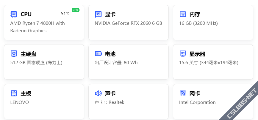Click the 主板 motherboard icon
This screenshot has width=258, height=120.
coord(14,93)
